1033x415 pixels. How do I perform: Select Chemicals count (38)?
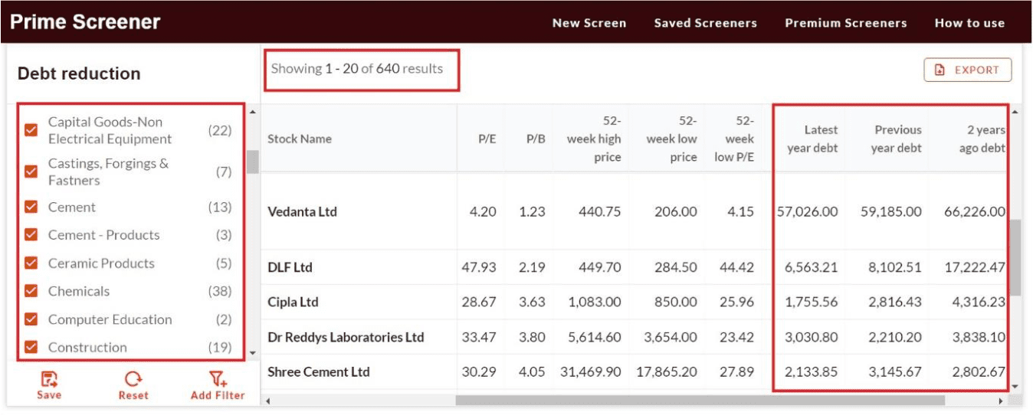coord(220,291)
